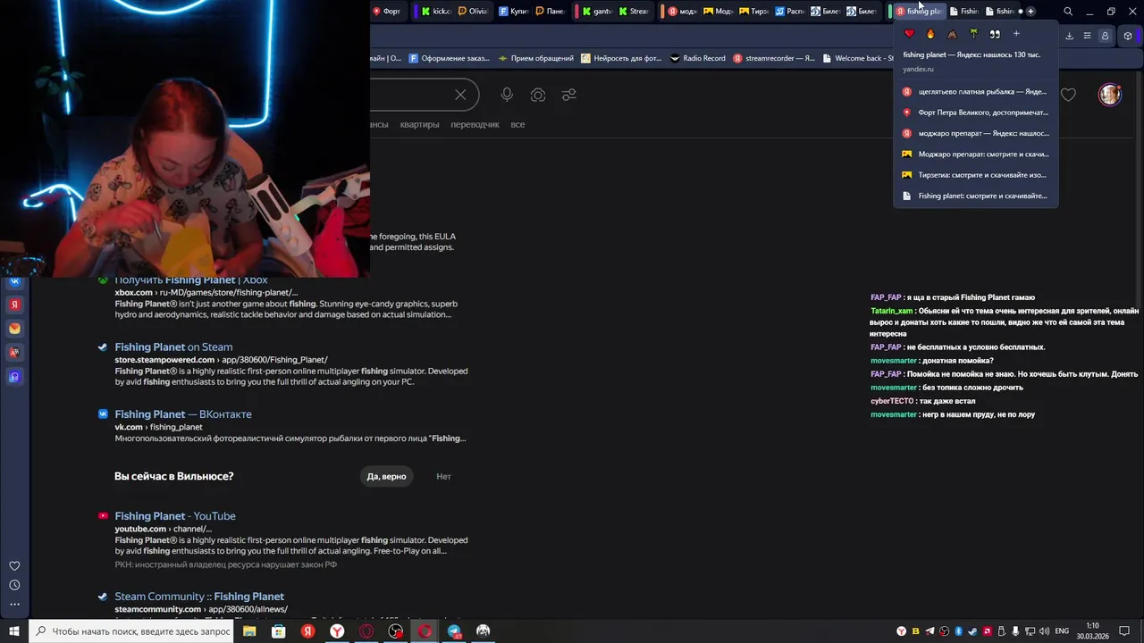The width and height of the screenshot is (1144, 643).
Task: Open Yandex icon in browser sidebar
Action: click(x=14, y=305)
